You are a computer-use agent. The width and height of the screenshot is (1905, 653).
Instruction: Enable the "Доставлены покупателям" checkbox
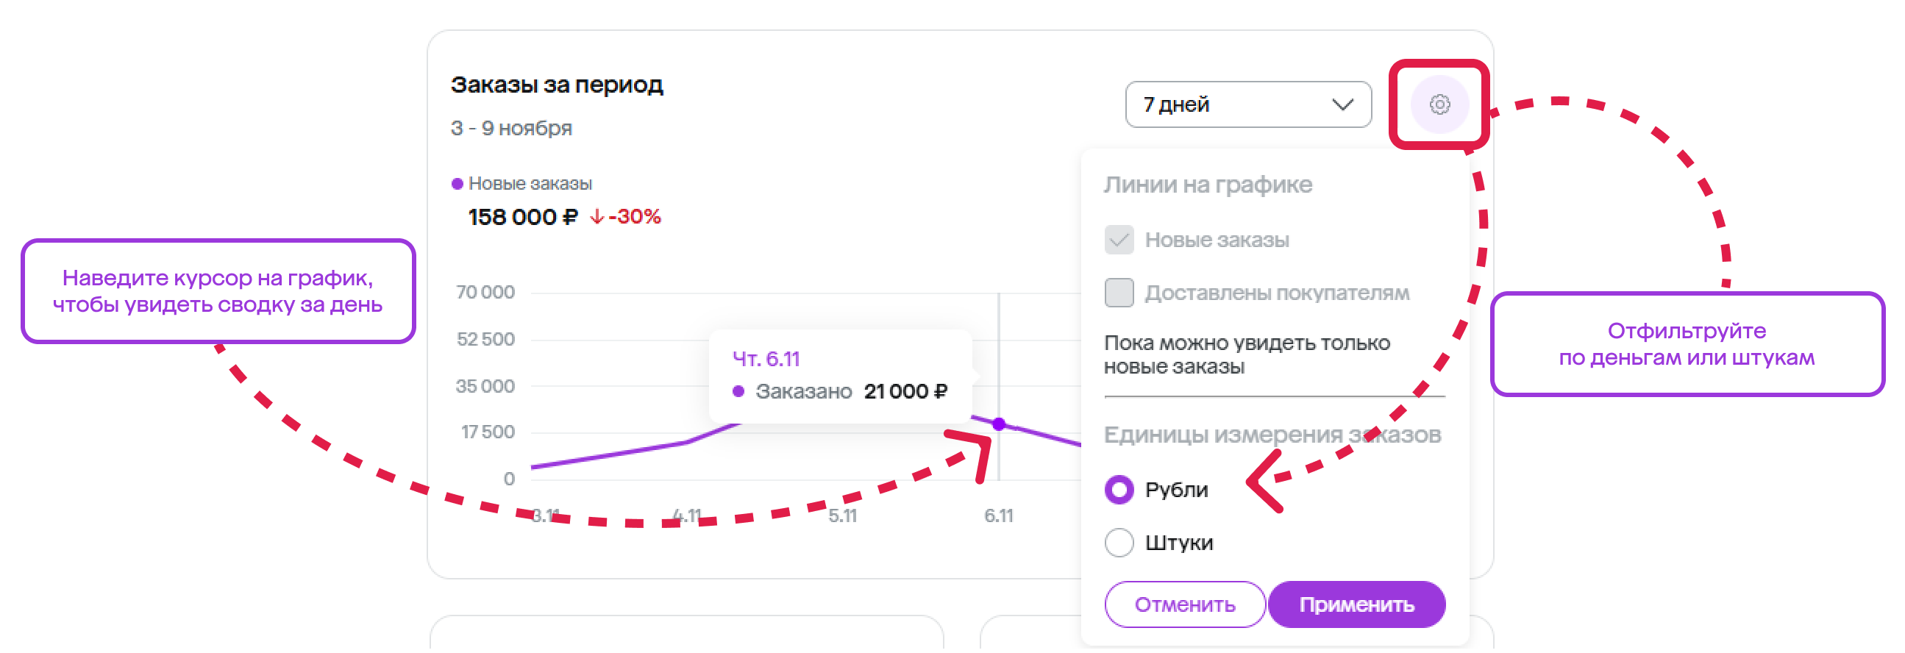point(1118,293)
